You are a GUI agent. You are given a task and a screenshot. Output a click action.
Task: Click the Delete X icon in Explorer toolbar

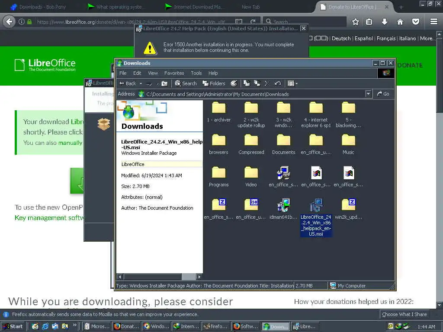click(267, 83)
